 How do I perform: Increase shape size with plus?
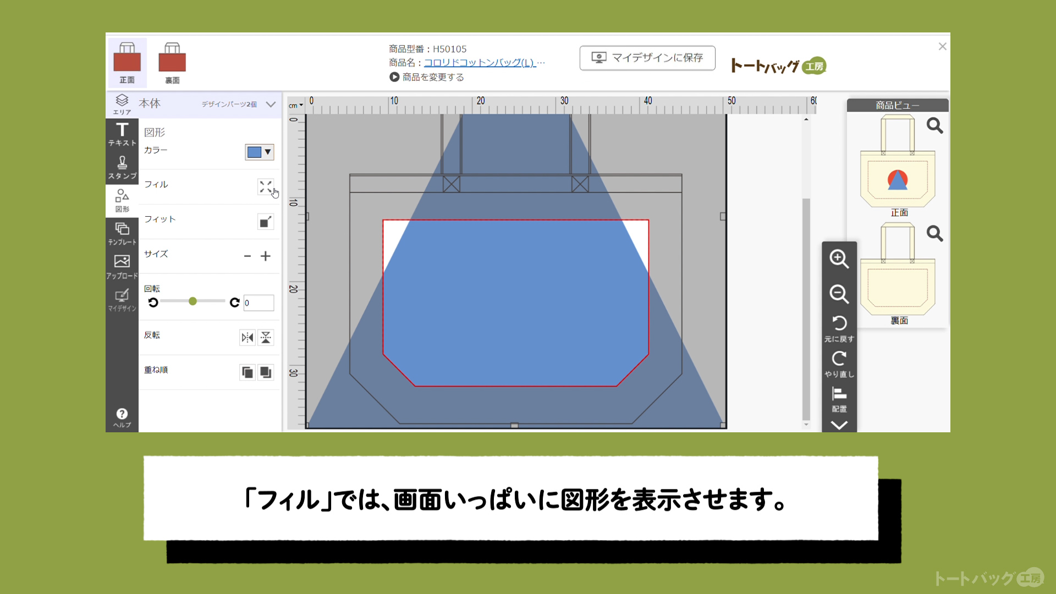click(266, 256)
